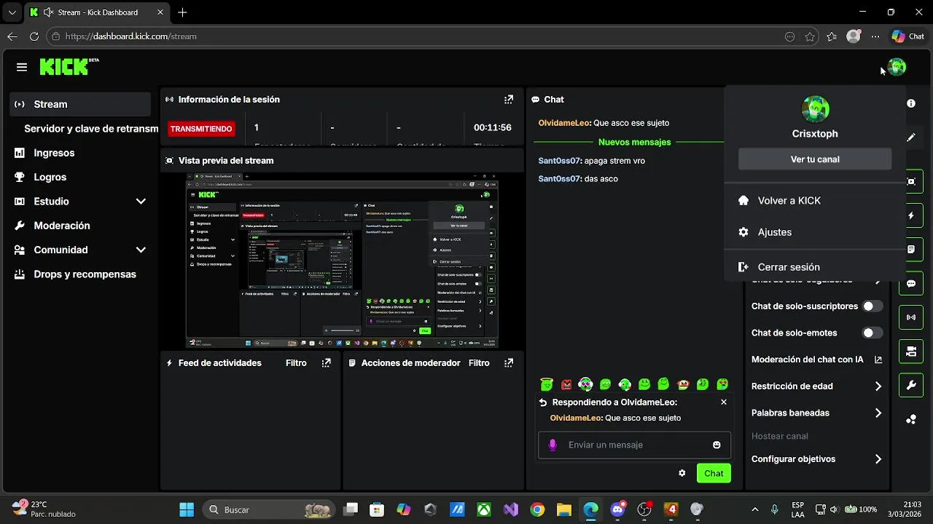Click the browser address bar URL
Viewport: 933px width, 524px height.
tap(131, 36)
